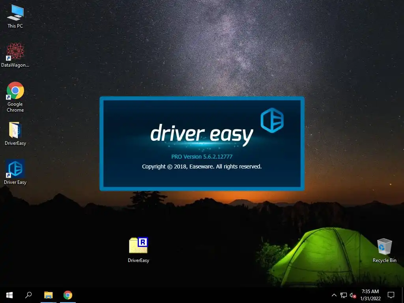
Task: Click the Driver Easy splash logo hexagon
Action: click(x=272, y=120)
